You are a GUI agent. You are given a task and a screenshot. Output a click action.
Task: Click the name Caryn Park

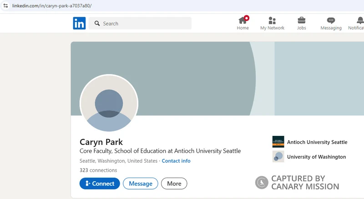coord(101,142)
